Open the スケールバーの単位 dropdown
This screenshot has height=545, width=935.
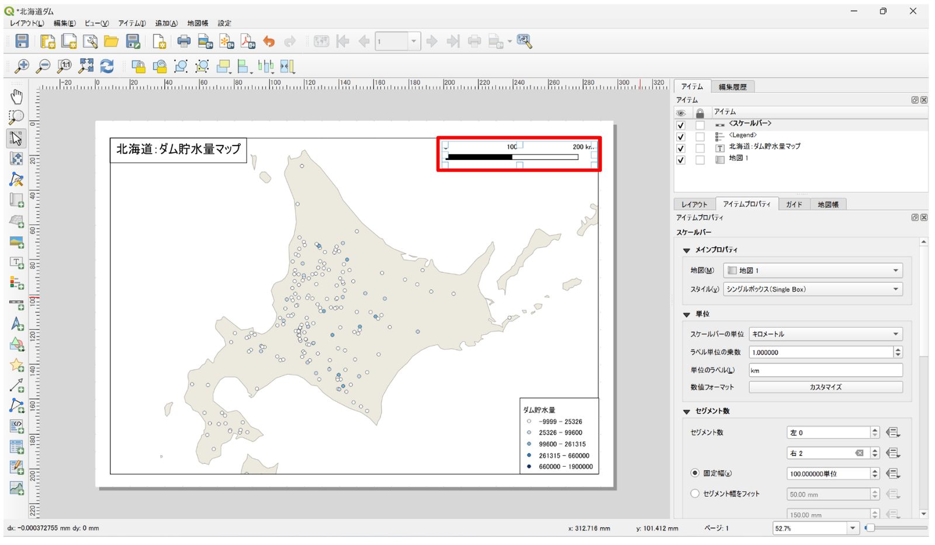tap(826, 334)
